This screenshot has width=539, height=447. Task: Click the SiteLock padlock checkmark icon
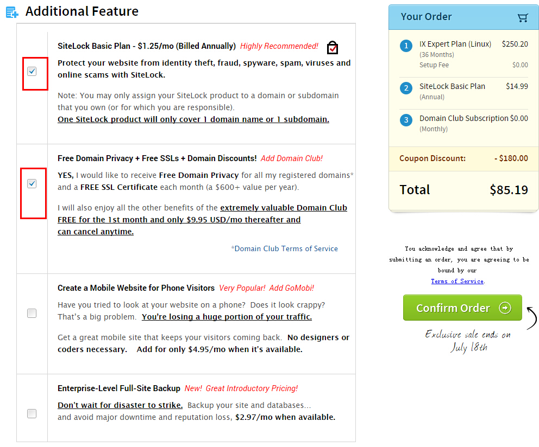[x=333, y=47]
